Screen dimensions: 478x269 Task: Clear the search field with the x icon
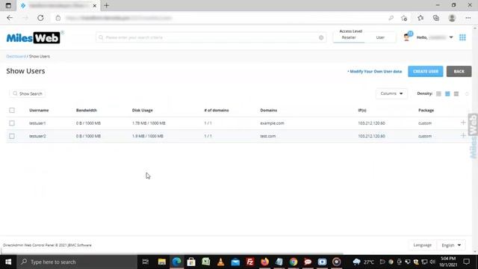tap(321, 37)
